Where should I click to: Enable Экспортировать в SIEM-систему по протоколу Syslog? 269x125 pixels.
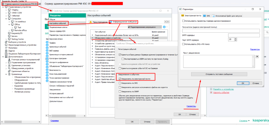pos(122,59)
